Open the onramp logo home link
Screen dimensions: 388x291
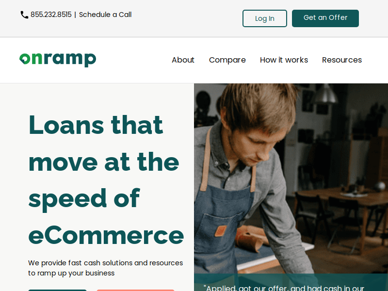click(x=58, y=60)
